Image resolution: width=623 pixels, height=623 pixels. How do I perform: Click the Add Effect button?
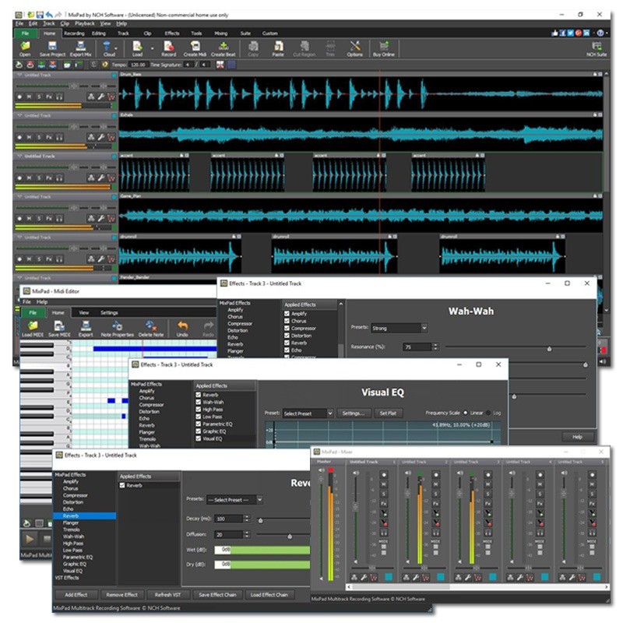coord(76,595)
